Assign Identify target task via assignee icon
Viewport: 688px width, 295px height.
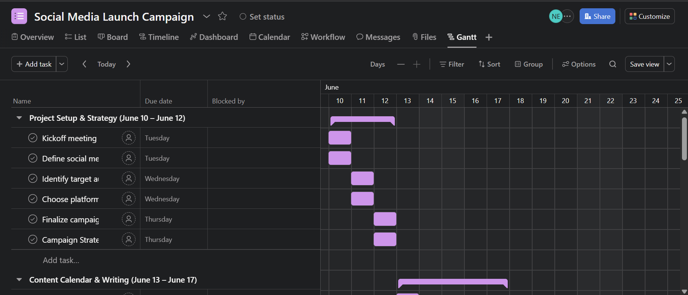tap(129, 178)
